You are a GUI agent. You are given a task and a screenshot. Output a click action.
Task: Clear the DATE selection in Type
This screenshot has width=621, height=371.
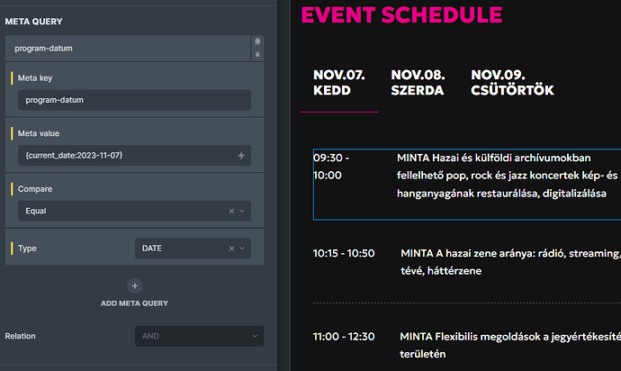coord(231,249)
